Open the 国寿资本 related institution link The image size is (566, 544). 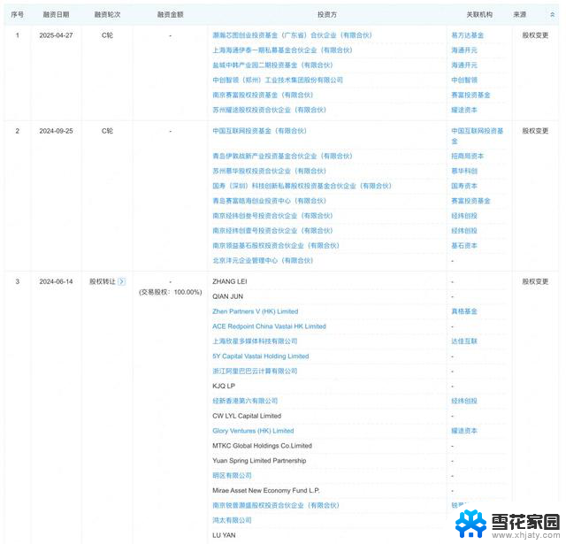[464, 186]
